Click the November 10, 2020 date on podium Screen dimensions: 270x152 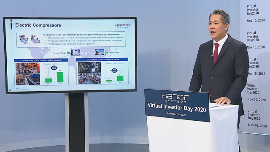[176, 114]
